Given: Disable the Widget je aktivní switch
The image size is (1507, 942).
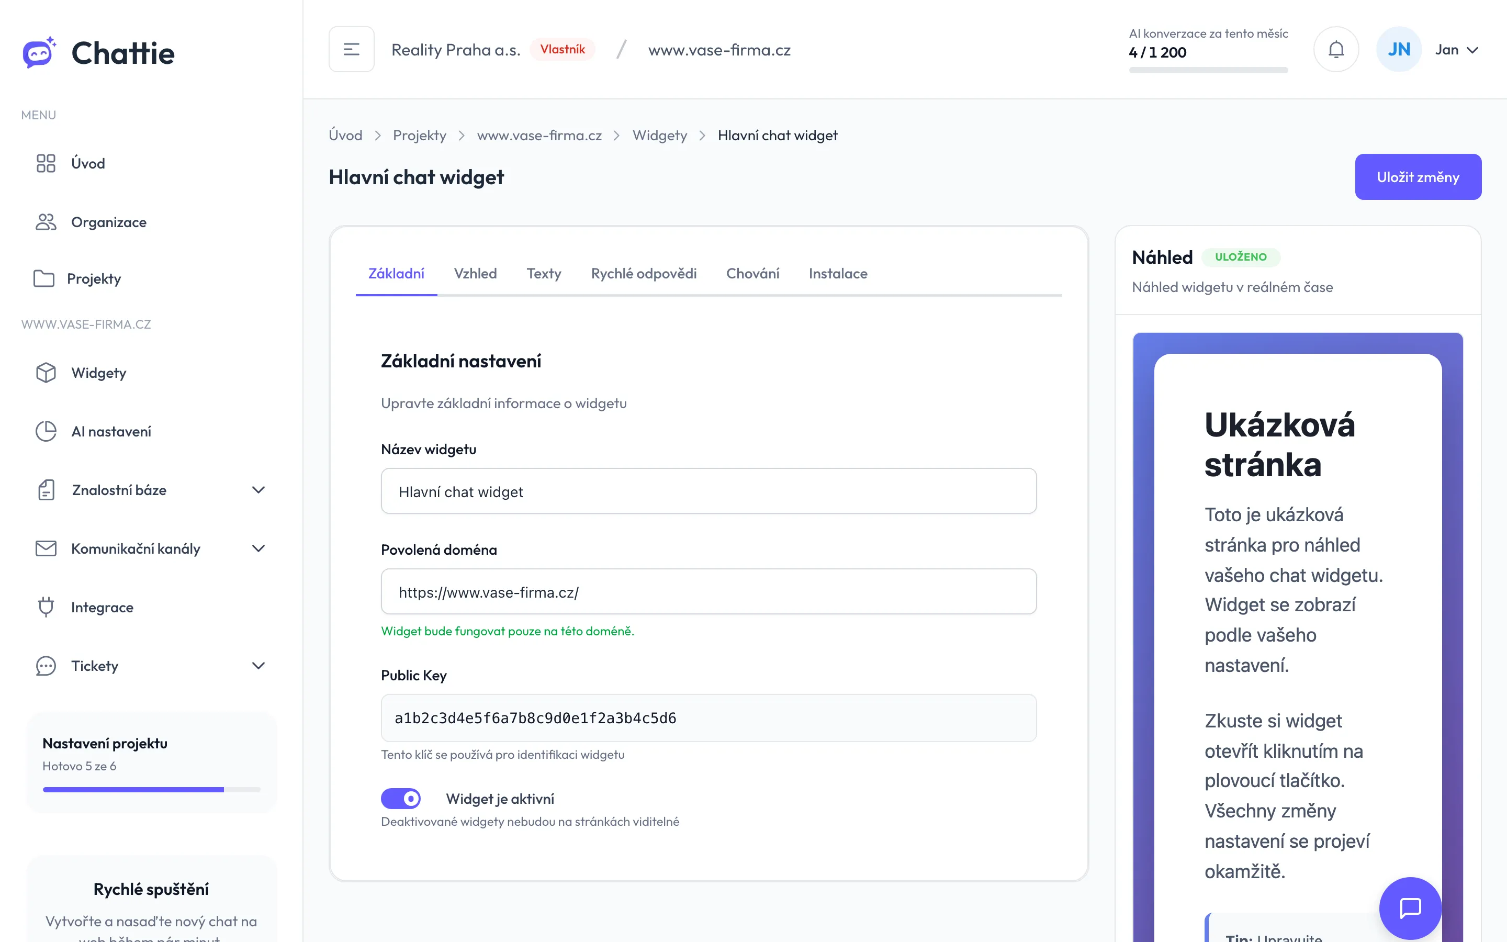Looking at the screenshot, I should click(x=400, y=798).
